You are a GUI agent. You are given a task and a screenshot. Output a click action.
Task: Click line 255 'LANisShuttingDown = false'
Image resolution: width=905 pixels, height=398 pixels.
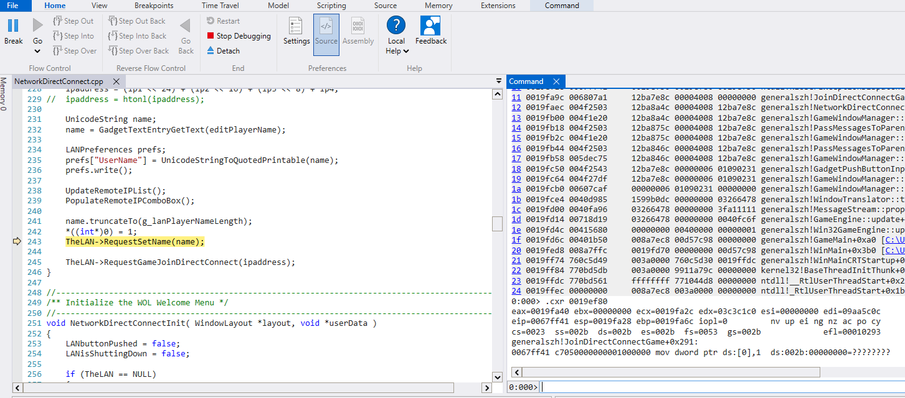coord(127,354)
